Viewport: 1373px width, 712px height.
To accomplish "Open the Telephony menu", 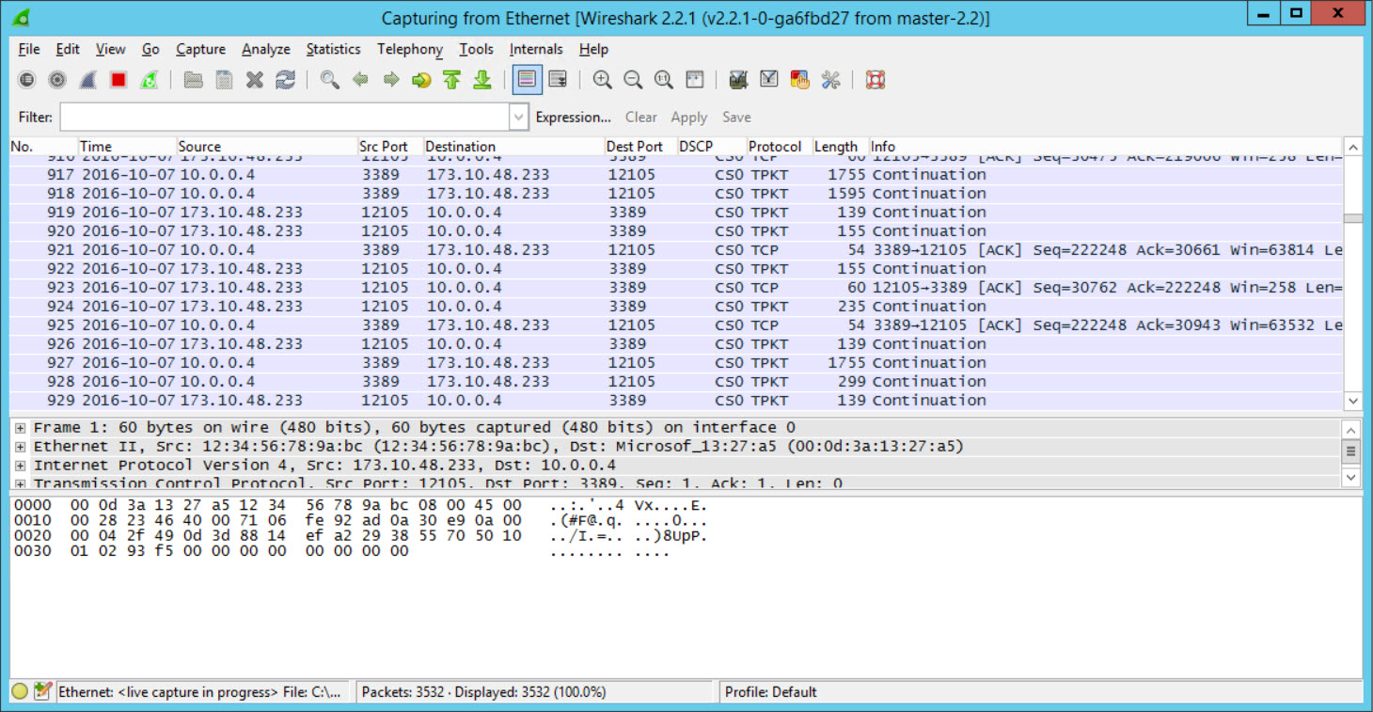I will (x=410, y=49).
